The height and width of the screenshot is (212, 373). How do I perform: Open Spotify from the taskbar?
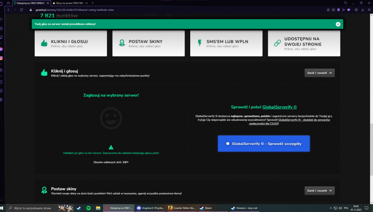pos(88,208)
